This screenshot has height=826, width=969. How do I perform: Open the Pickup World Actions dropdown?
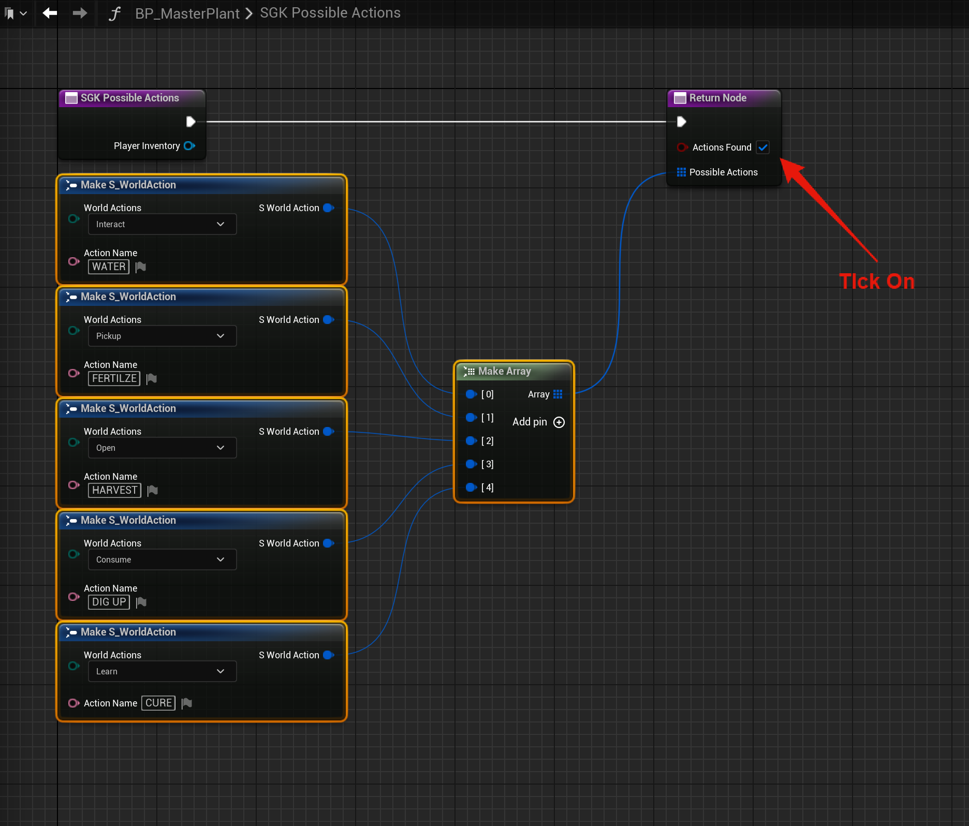(162, 336)
